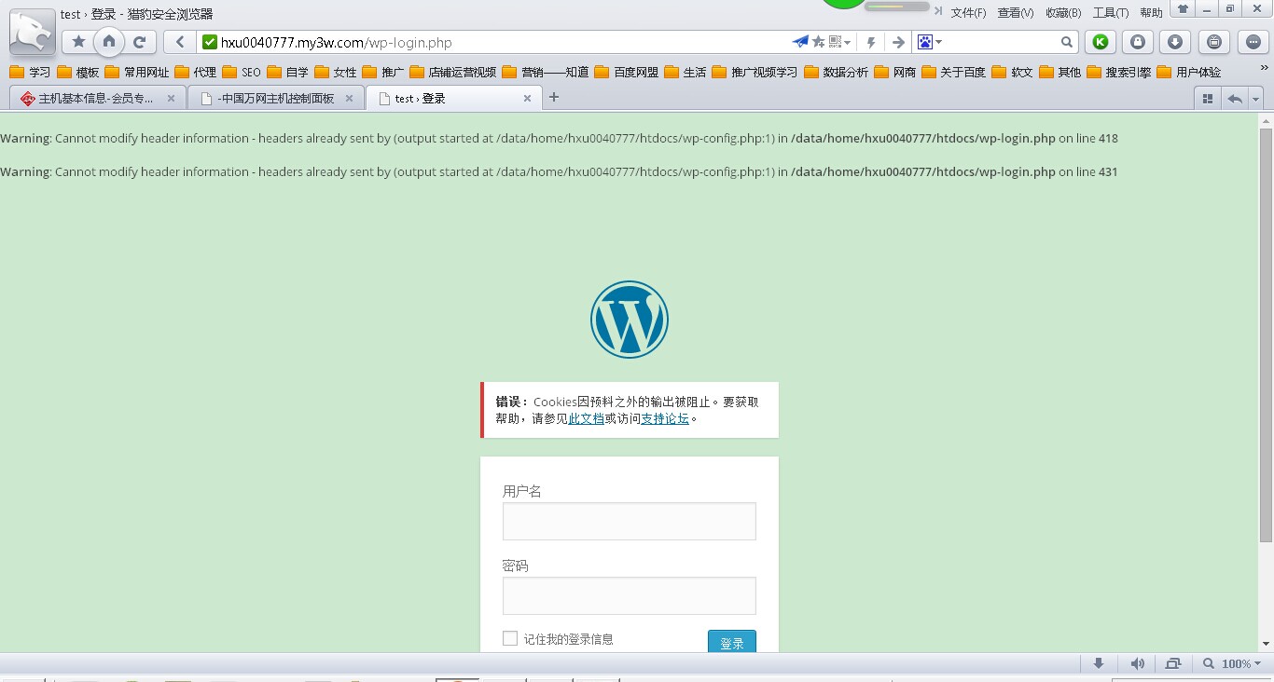Screen dimensions: 1274x682
Task: Click the Cheetah browser logo icon
Action: [33, 33]
